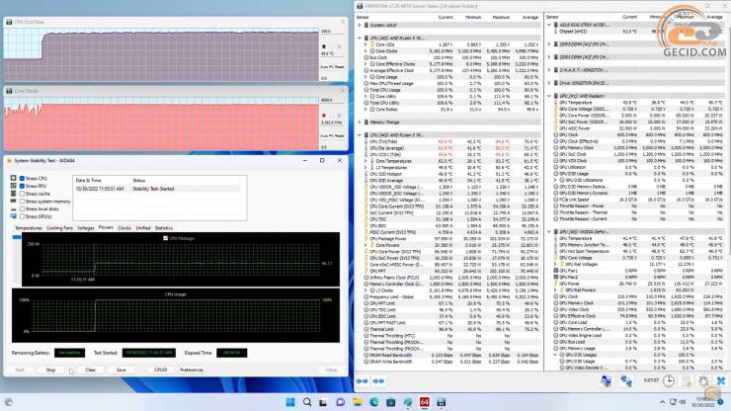Screen dimensions: 731x411
Task: Open Task View on taskbar
Action: (x=323, y=402)
